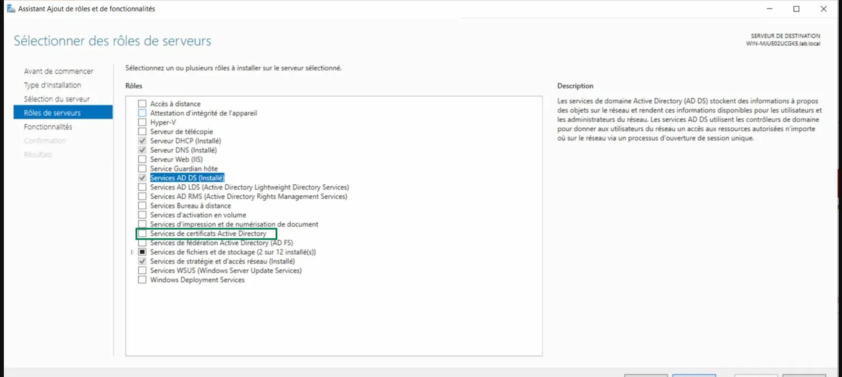Expand the Services de fichiers et de stockage node
Viewport: 842px width, 377px height.
click(132, 252)
